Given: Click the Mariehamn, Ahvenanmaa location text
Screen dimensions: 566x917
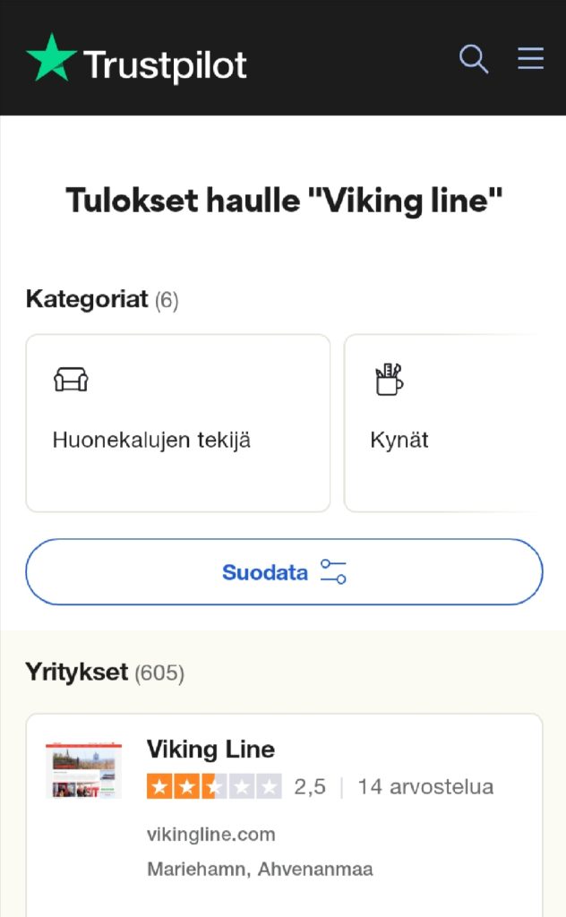Looking at the screenshot, I should point(260,869).
